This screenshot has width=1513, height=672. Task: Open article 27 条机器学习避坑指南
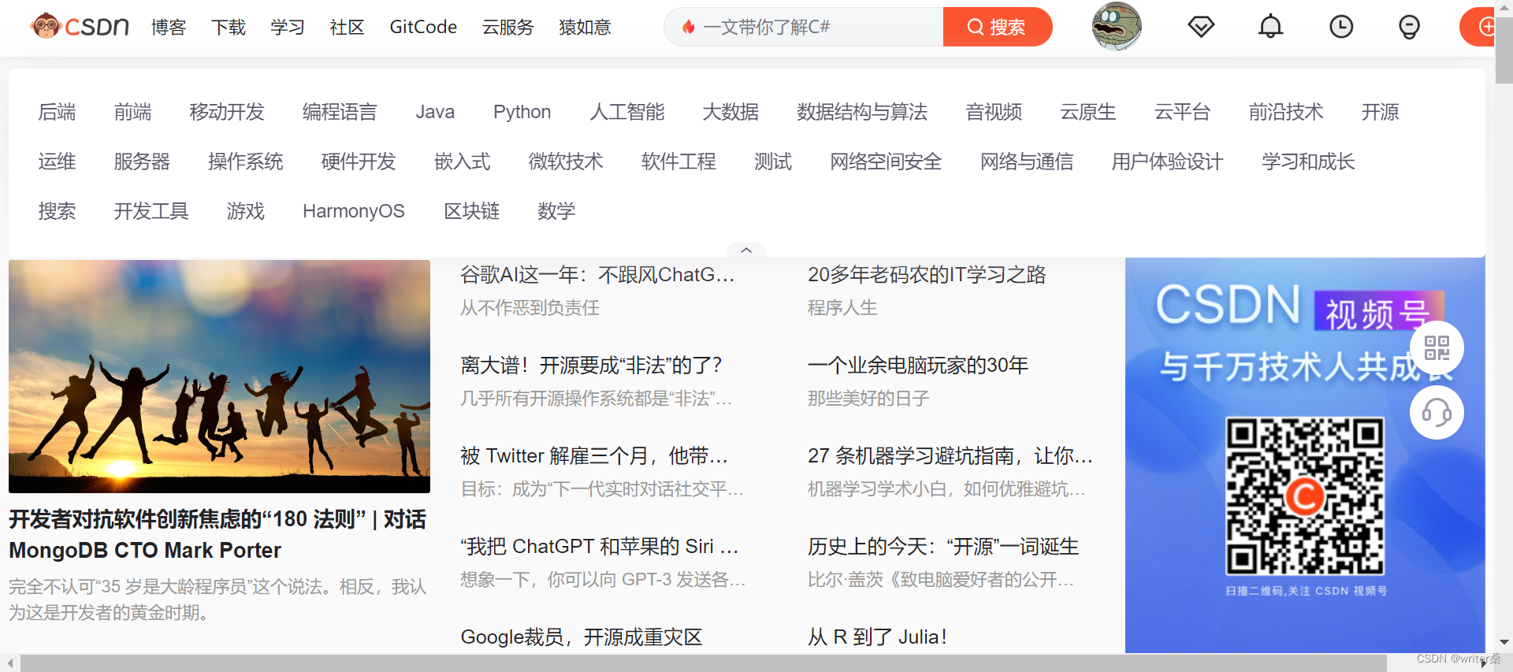point(950,455)
